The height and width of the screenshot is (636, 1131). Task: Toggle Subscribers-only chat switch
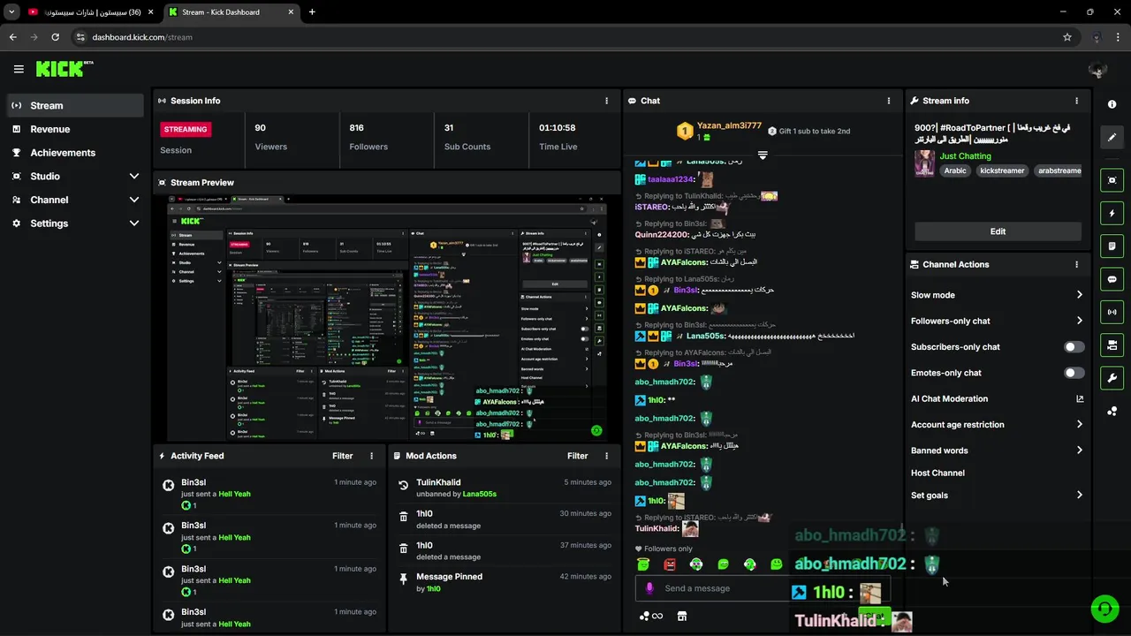pyautogui.click(x=1074, y=347)
